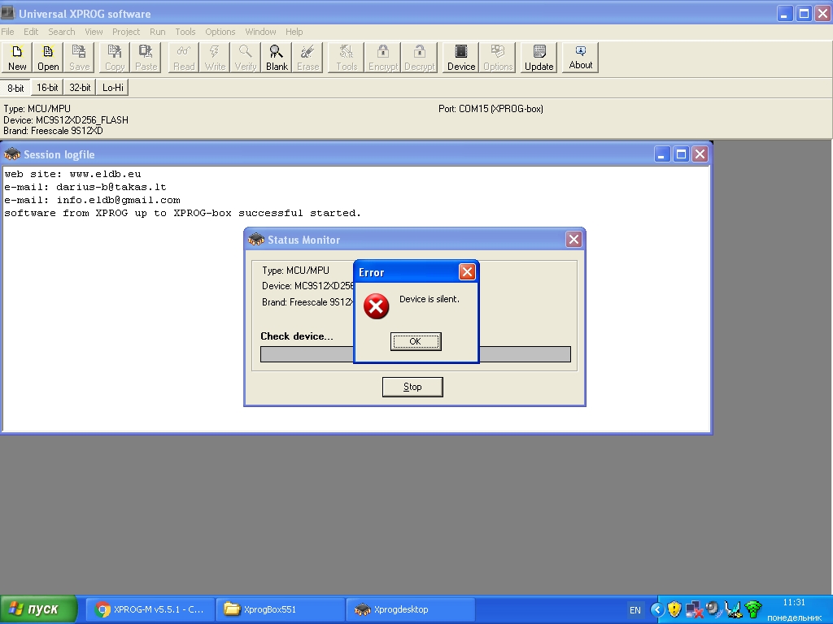The height and width of the screenshot is (624, 833).
Task: Click the Encrypt toolbar icon
Action: pos(383,58)
